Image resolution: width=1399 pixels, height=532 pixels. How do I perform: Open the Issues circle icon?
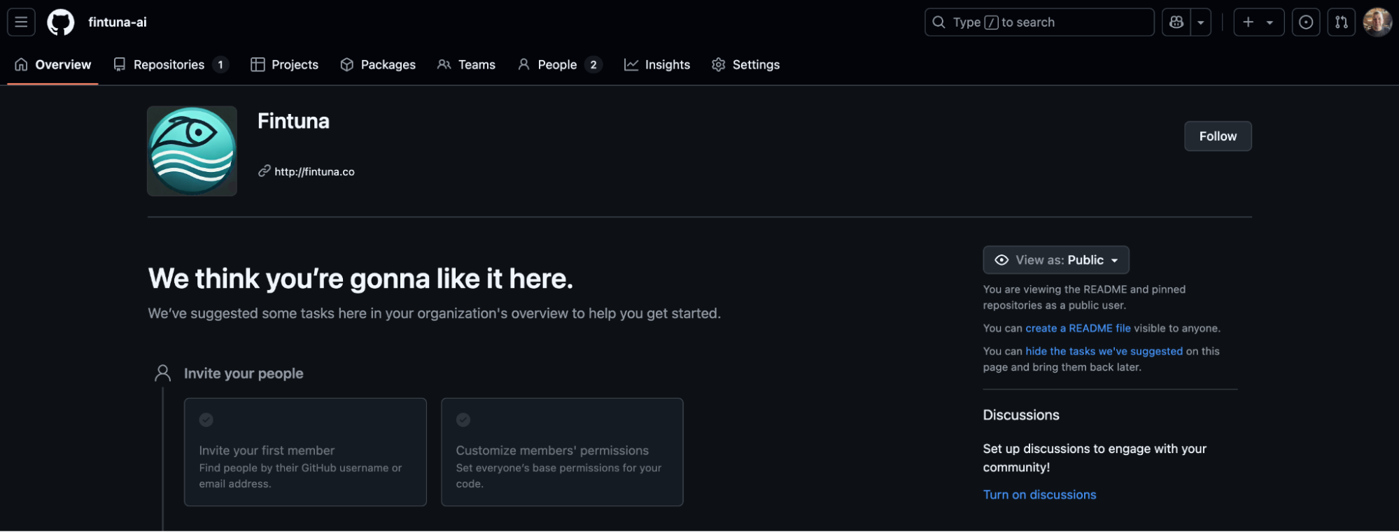(x=1306, y=22)
